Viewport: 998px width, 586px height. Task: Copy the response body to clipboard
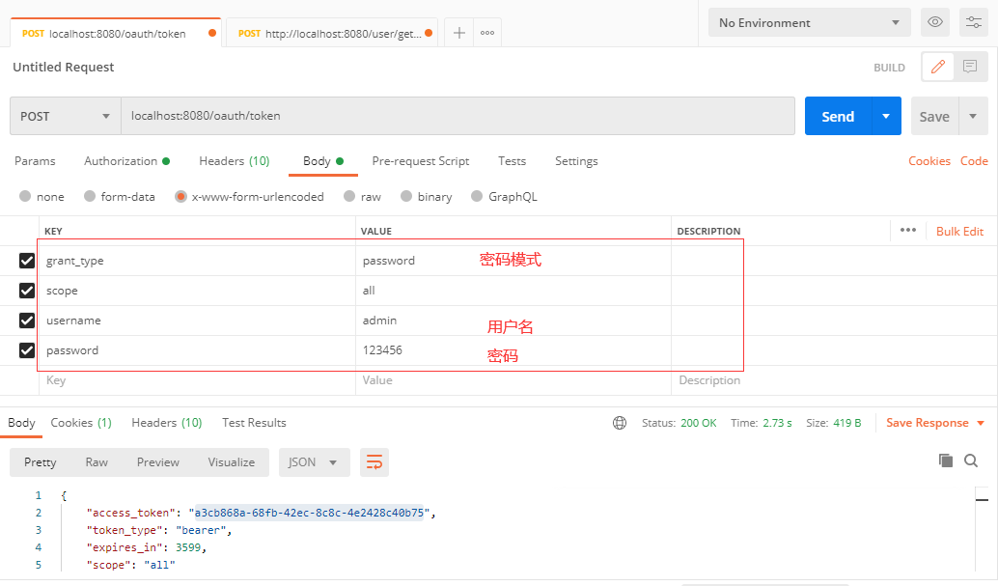(x=946, y=460)
